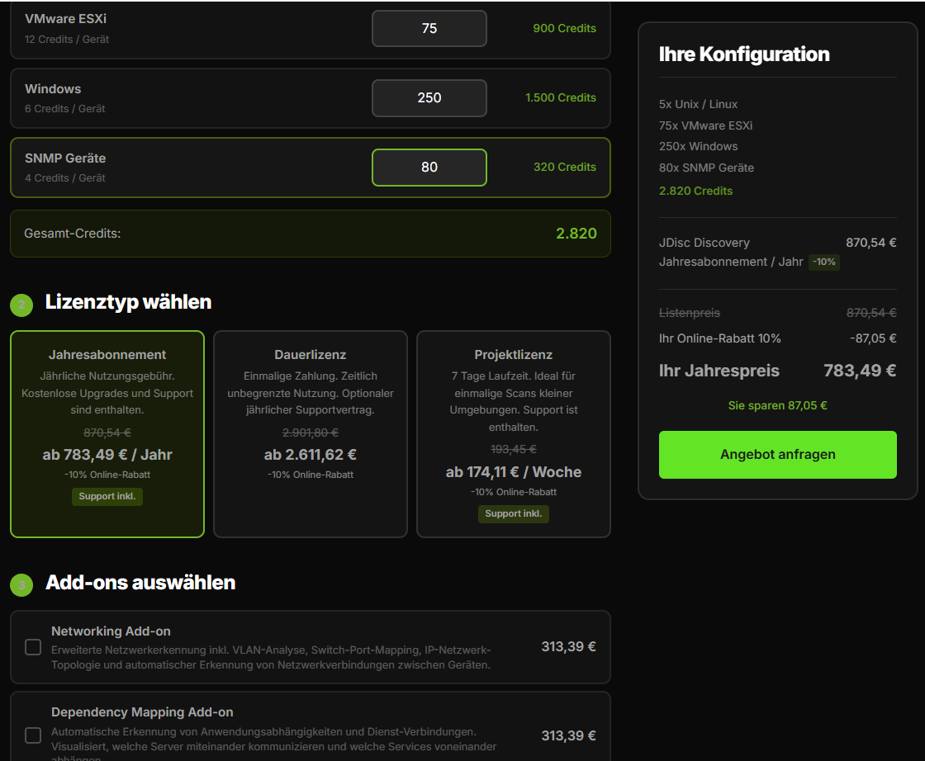Click the step 2 circle badge
This screenshot has height=761, width=925.
click(21, 305)
